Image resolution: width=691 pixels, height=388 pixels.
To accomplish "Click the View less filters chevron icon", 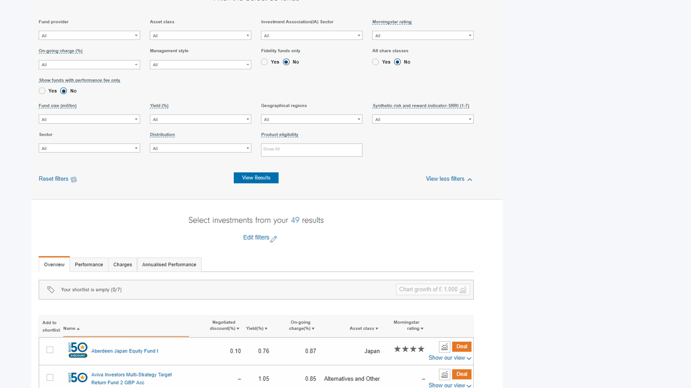I will tap(470, 179).
